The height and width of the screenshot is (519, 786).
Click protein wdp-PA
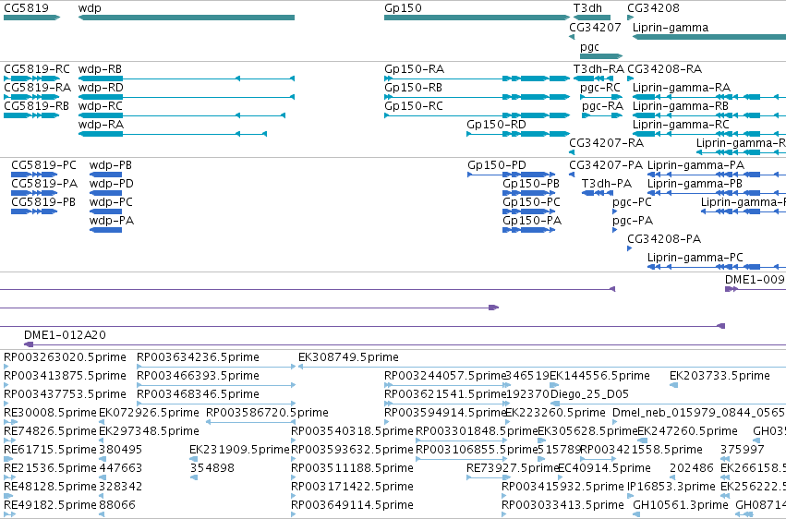(106, 231)
